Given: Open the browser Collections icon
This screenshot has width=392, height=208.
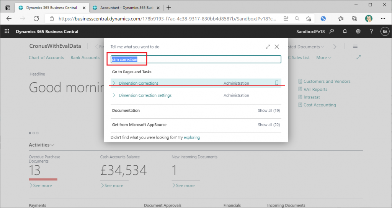Looking at the screenshot, I should pyautogui.click(x=354, y=18).
